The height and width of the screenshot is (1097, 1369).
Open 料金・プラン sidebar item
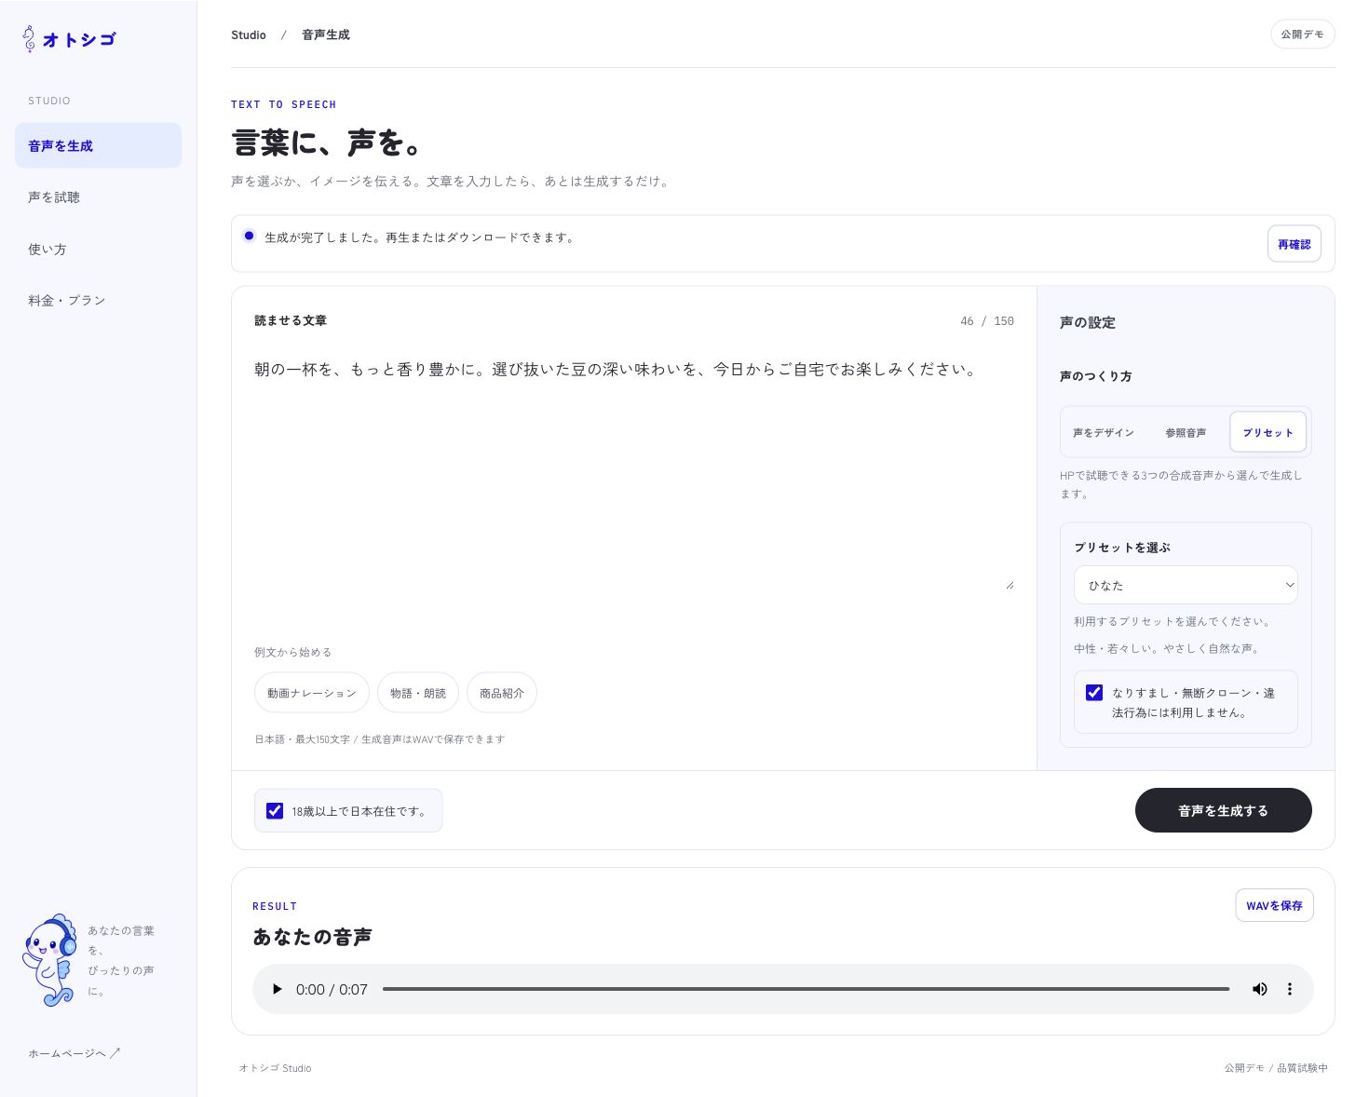(98, 300)
